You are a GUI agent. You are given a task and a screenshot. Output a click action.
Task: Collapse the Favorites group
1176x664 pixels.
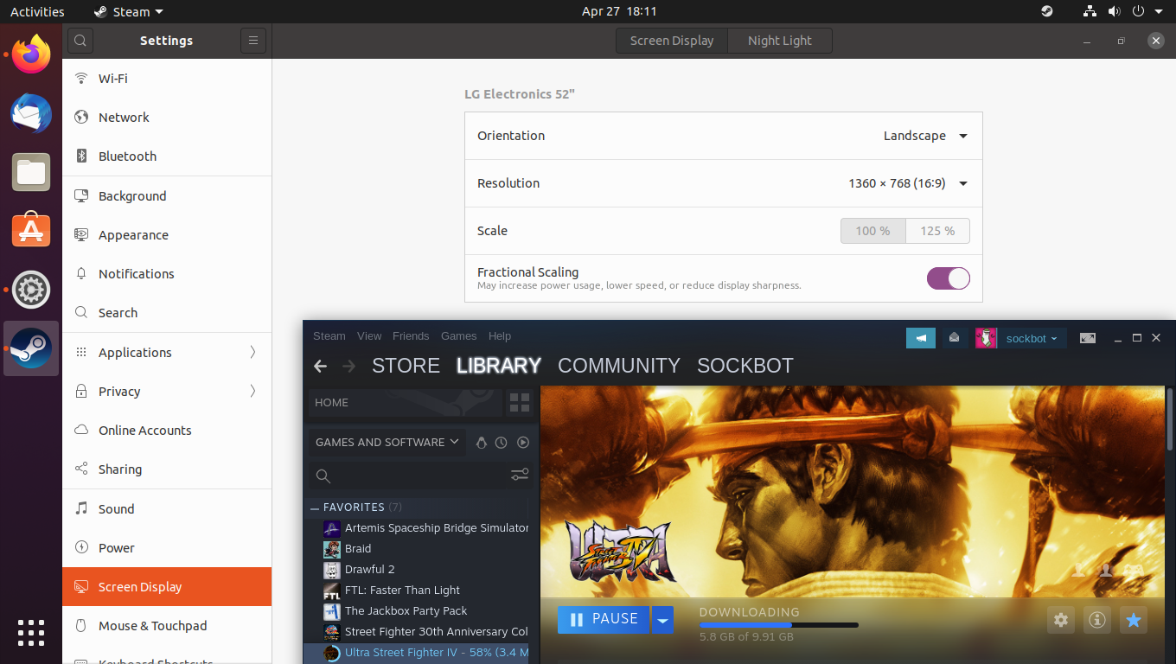(x=314, y=508)
